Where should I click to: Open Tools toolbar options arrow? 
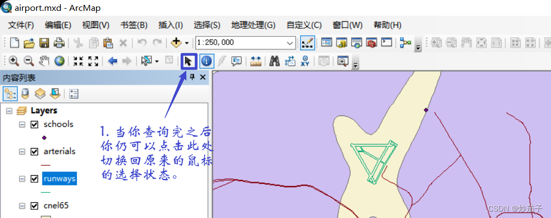tap(356, 66)
